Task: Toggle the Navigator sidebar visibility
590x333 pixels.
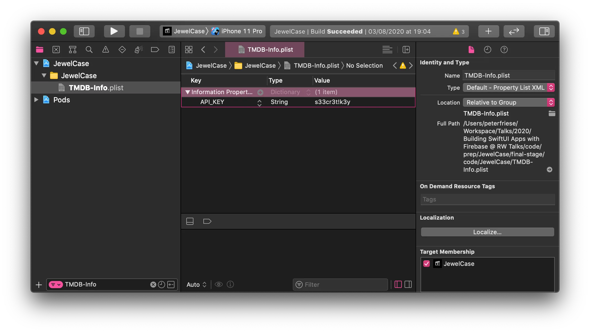Action: point(84,31)
